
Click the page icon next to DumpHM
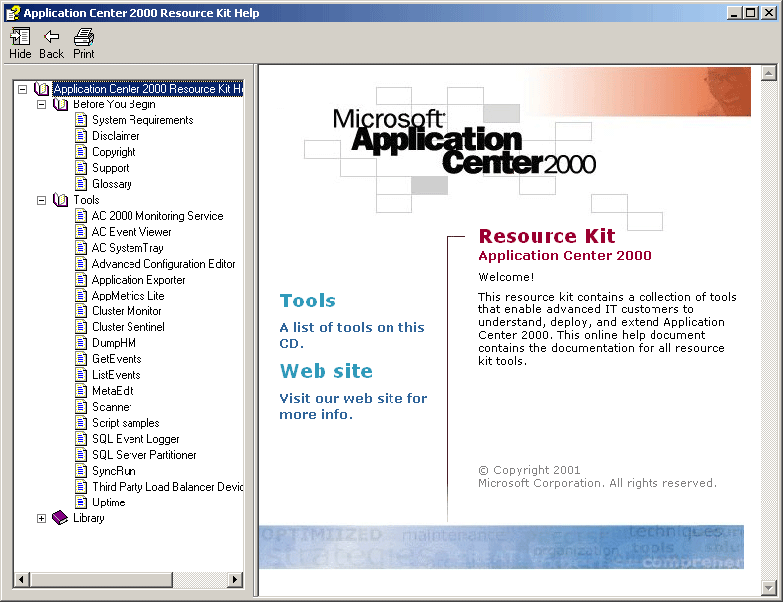(x=81, y=343)
